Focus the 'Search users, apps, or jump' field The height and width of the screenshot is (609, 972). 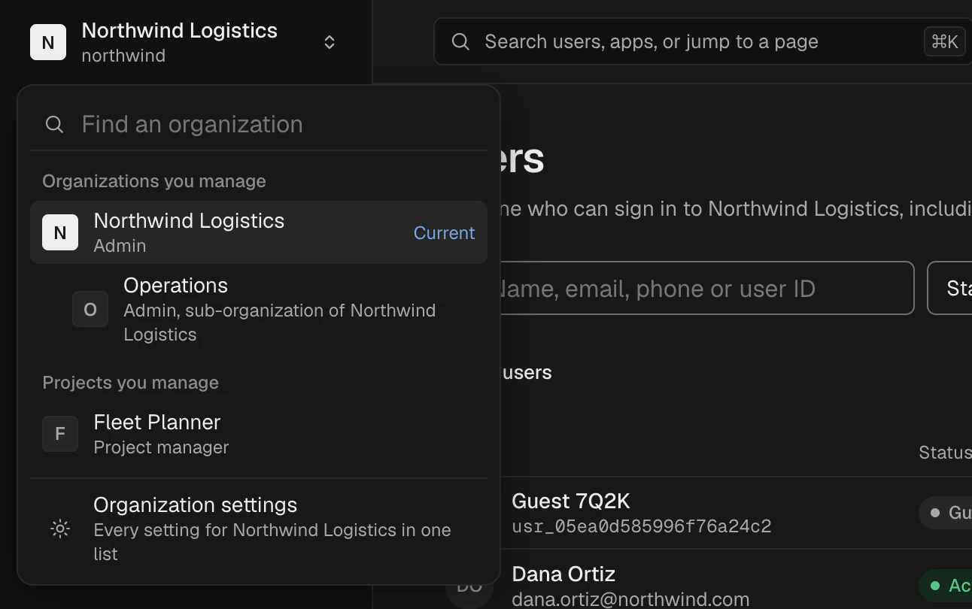coord(703,41)
